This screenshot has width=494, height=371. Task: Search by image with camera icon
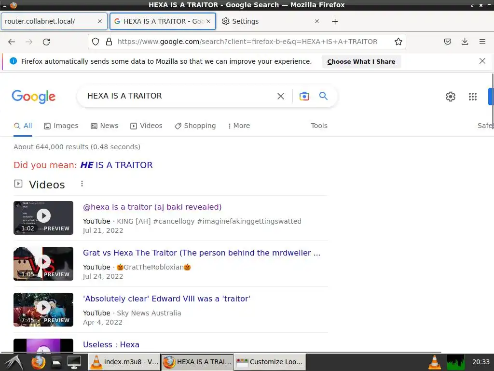point(304,96)
